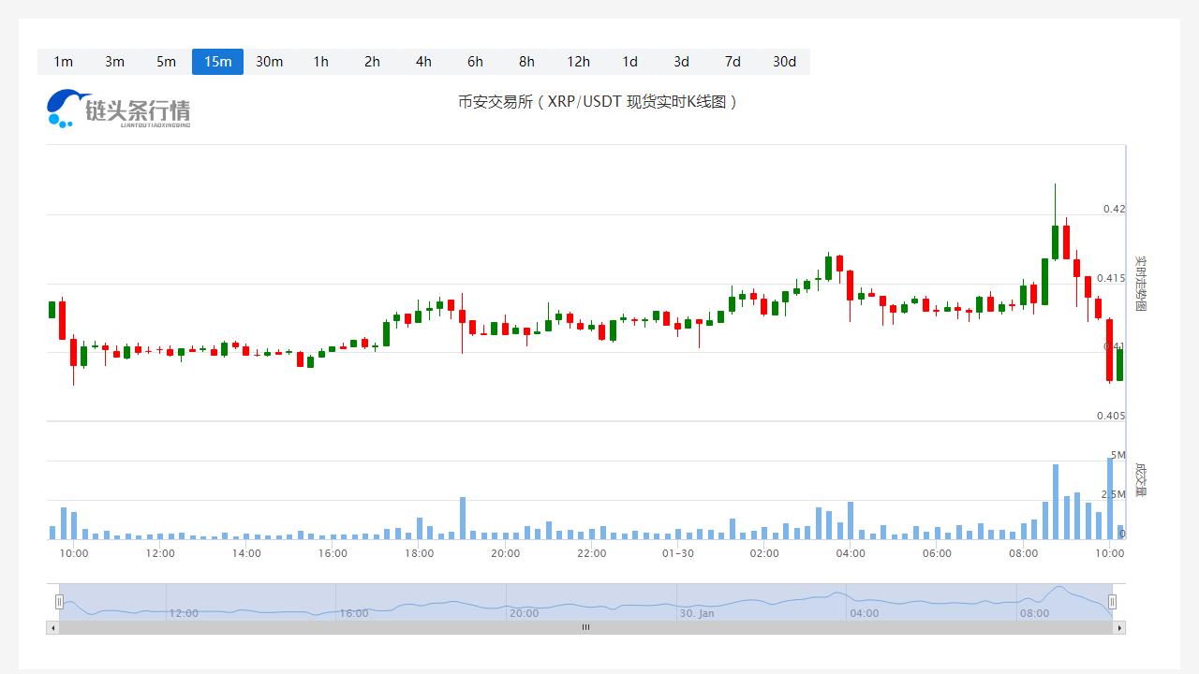Image resolution: width=1199 pixels, height=674 pixels.
Task: Select the 1m interval tab
Action: pyautogui.click(x=63, y=62)
